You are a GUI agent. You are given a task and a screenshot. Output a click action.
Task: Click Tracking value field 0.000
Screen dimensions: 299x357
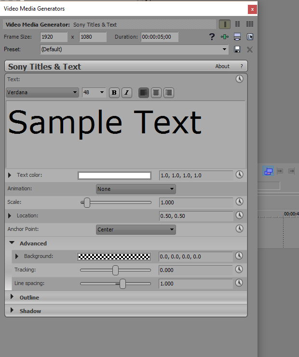tap(196, 270)
